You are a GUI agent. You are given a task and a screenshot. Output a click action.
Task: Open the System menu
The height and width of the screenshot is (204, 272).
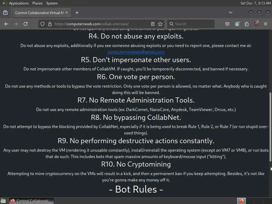(52, 3)
